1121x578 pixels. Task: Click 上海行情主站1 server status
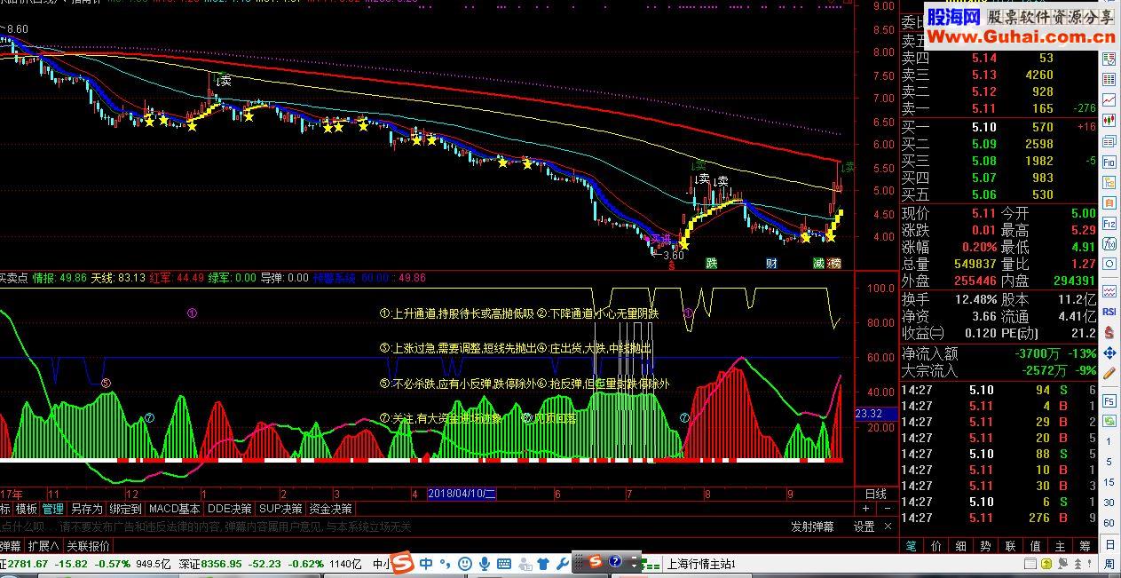pyautogui.click(x=701, y=564)
